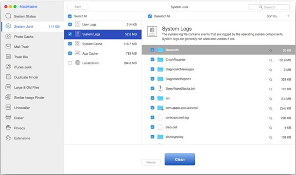Click the MacMaster app title
This screenshot has width=296, height=175.
[x=28, y=6]
